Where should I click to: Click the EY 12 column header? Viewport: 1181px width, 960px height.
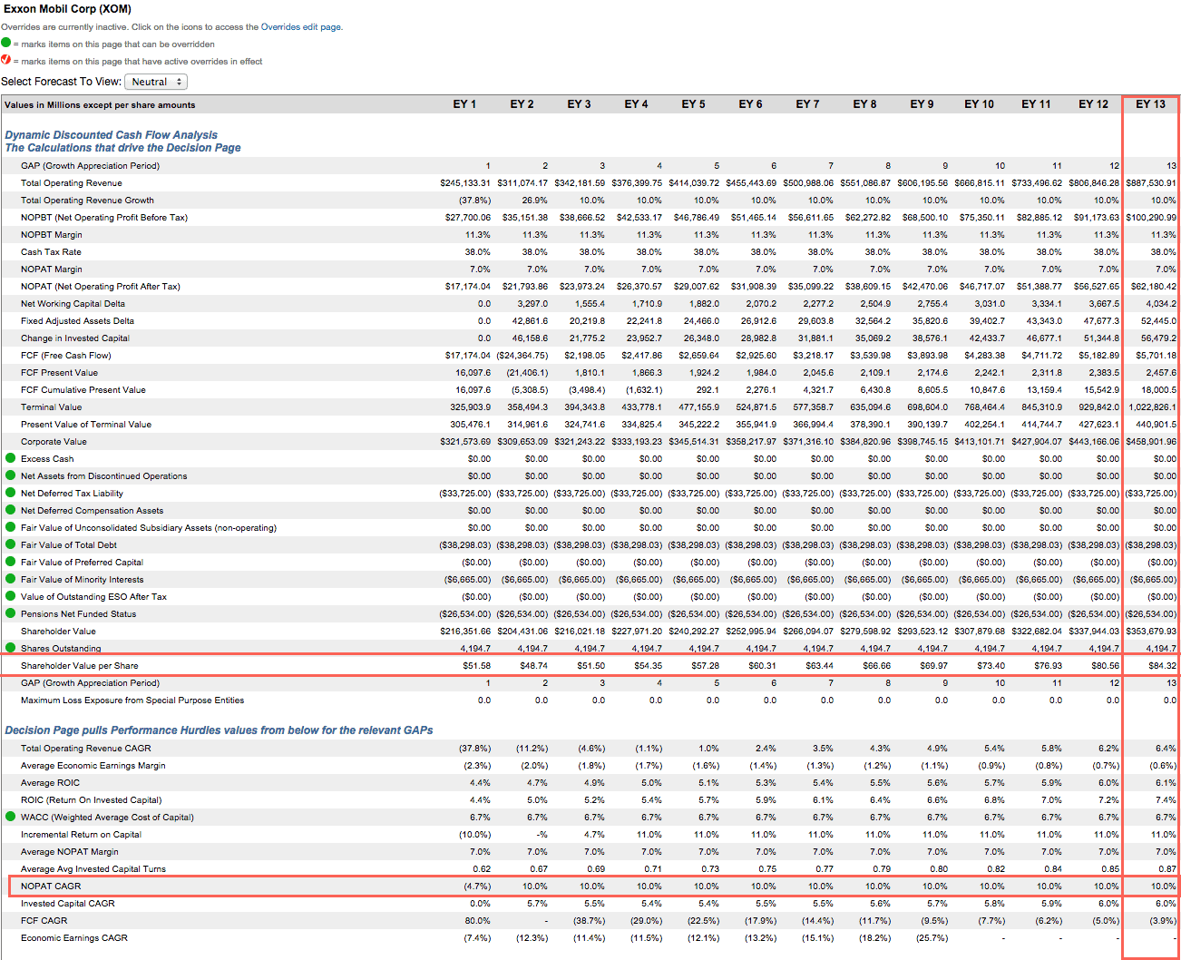(x=1093, y=104)
